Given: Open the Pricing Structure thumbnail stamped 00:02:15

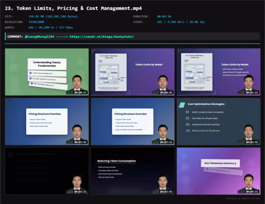Looking at the screenshot, I should click(x=132, y=122).
